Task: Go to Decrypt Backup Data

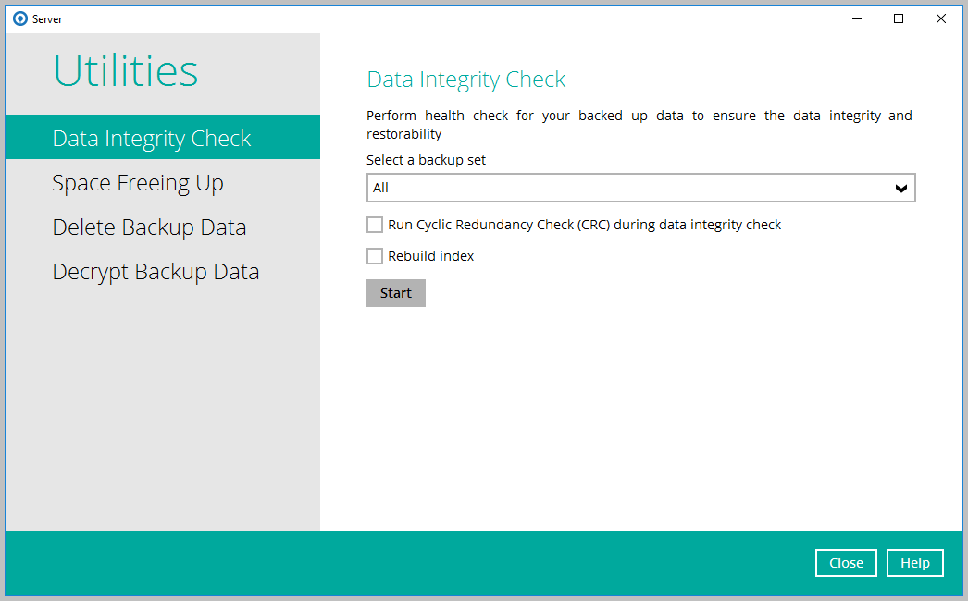Action: pyautogui.click(x=155, y=272)
